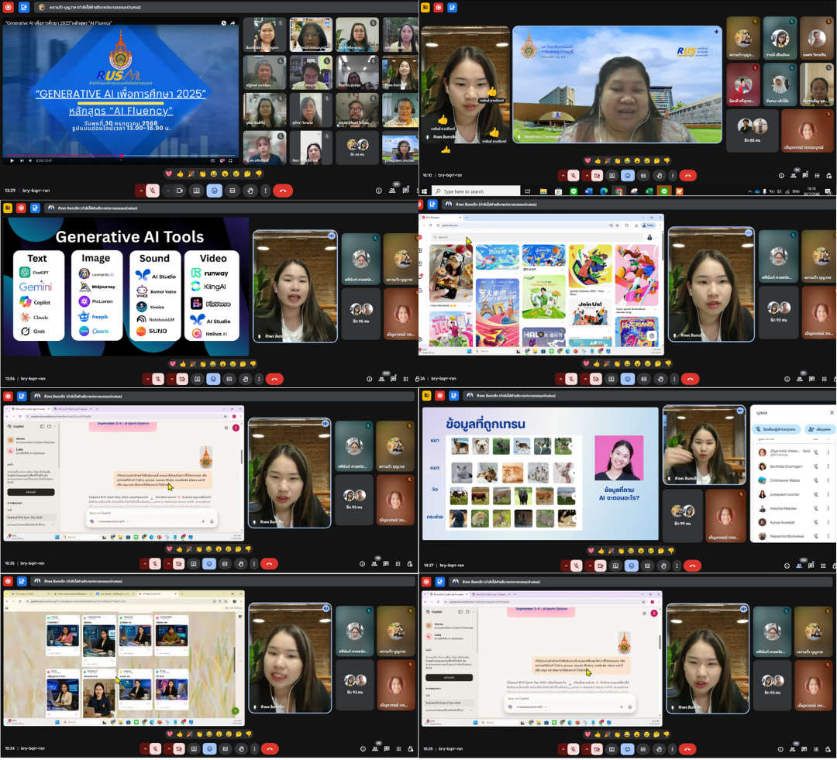The height and width of the screenshot is (760, 837).
Task: Raise hand in the 13:56 meeting panel
Action: pyautogui.click(x=245, y=380)
